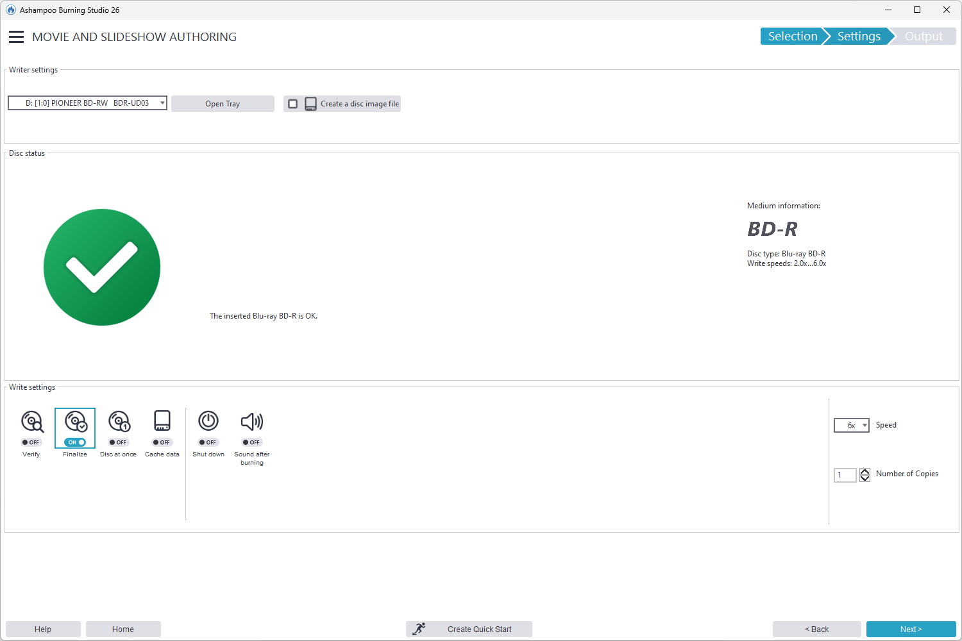Click the Finalize disc icon
This screenshot has width=962, height=641.
tap(74, 422)
